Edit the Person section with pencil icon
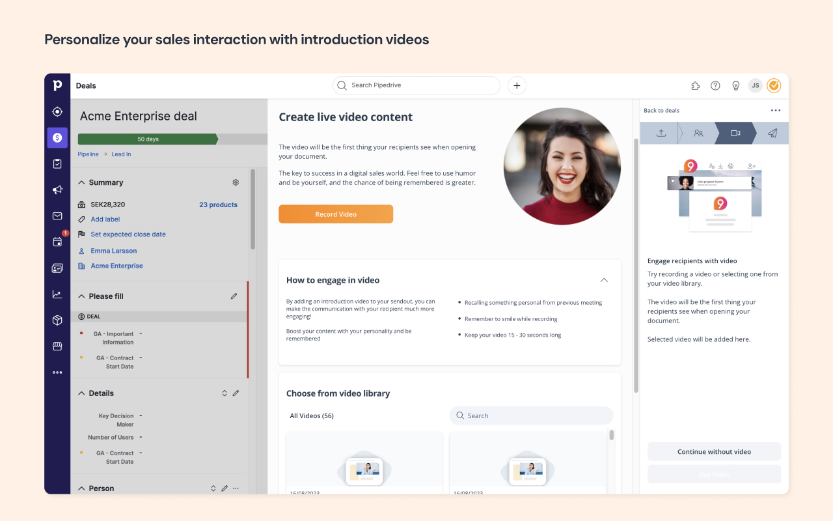Image resolution: width=833 pixels, height=521 pixels. (x=225, y=488)
